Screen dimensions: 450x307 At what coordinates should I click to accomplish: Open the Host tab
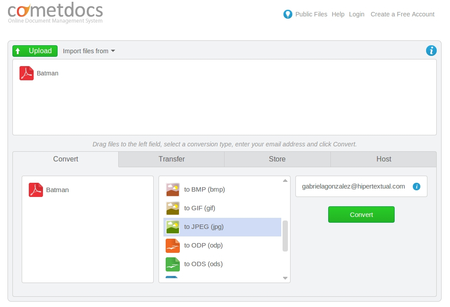(383, 159)
